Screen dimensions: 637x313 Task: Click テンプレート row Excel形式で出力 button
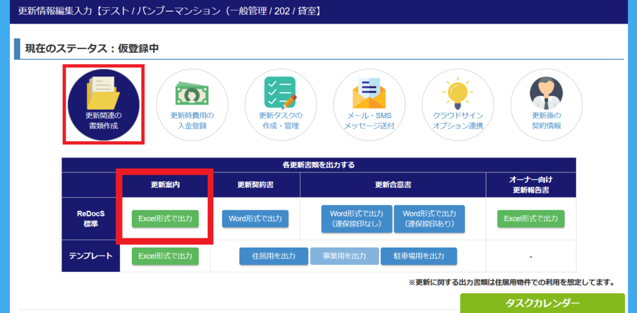tap(165, 256)
